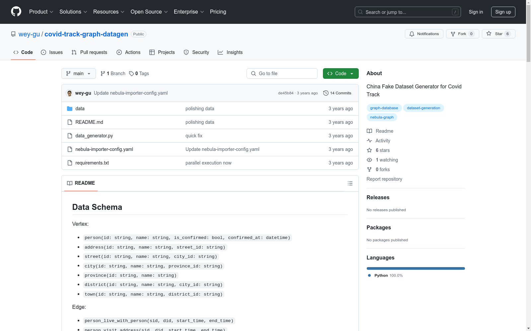Click the book icon beside Readme link
The image size is (531, 331).
click(x=369, y=131)
